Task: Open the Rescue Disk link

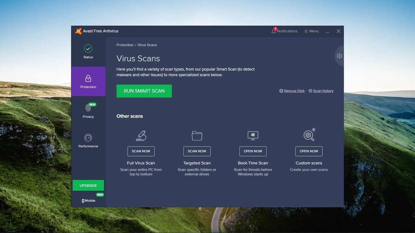Action: (x=294, y=91)
